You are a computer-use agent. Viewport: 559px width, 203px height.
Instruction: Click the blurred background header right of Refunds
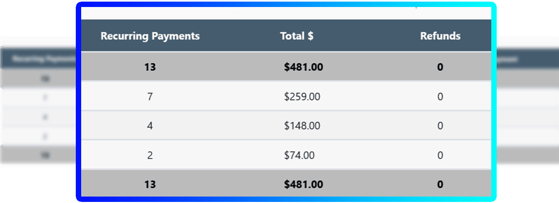[506, 60]
